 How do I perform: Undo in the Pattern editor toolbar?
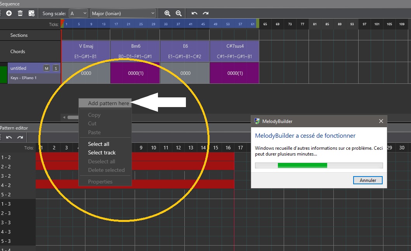click(9, 137)
